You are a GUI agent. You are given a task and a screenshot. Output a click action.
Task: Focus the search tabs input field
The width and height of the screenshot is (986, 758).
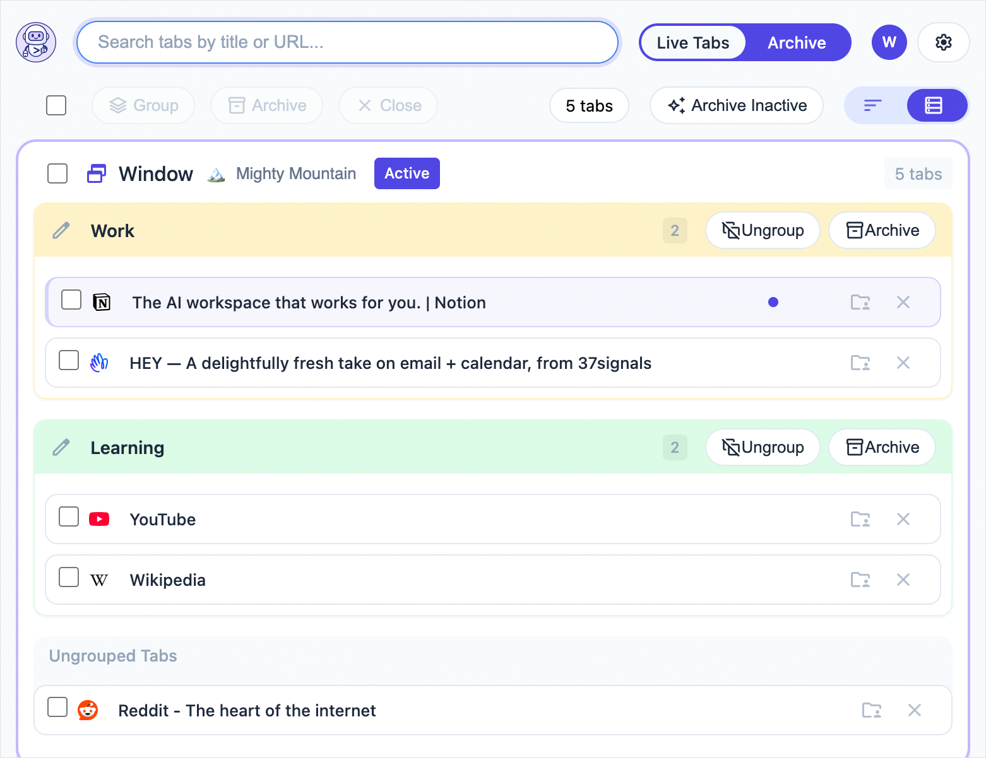point(347,42)
